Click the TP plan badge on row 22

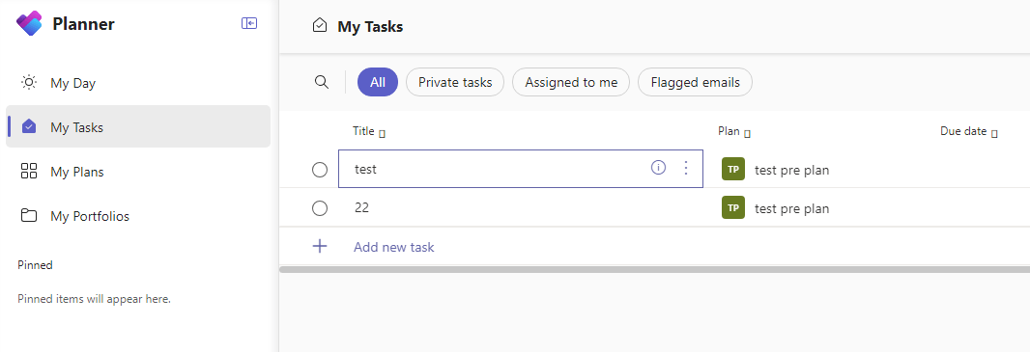(x=733, y=207)
